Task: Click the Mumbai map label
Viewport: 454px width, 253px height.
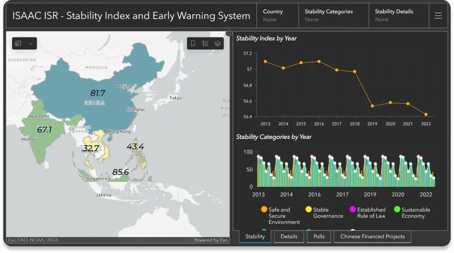Action: (29, 139)
